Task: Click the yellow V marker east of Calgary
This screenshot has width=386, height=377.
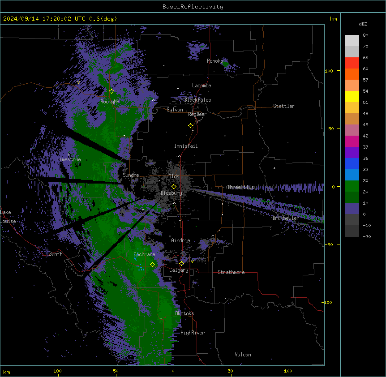Action: [192, 261]
